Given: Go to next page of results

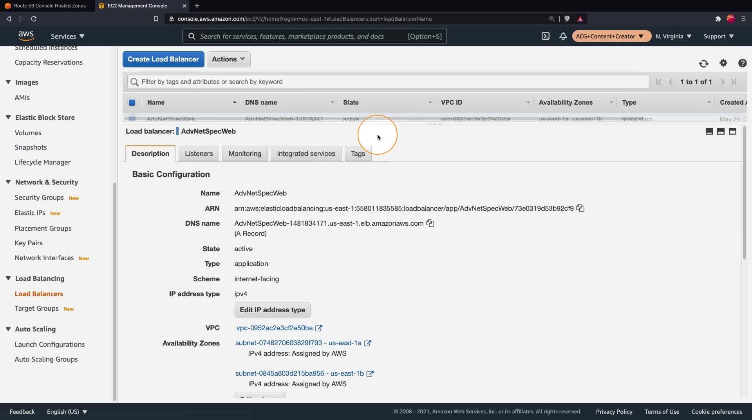Looking at the screenshot, I should (x=722, y=82).
